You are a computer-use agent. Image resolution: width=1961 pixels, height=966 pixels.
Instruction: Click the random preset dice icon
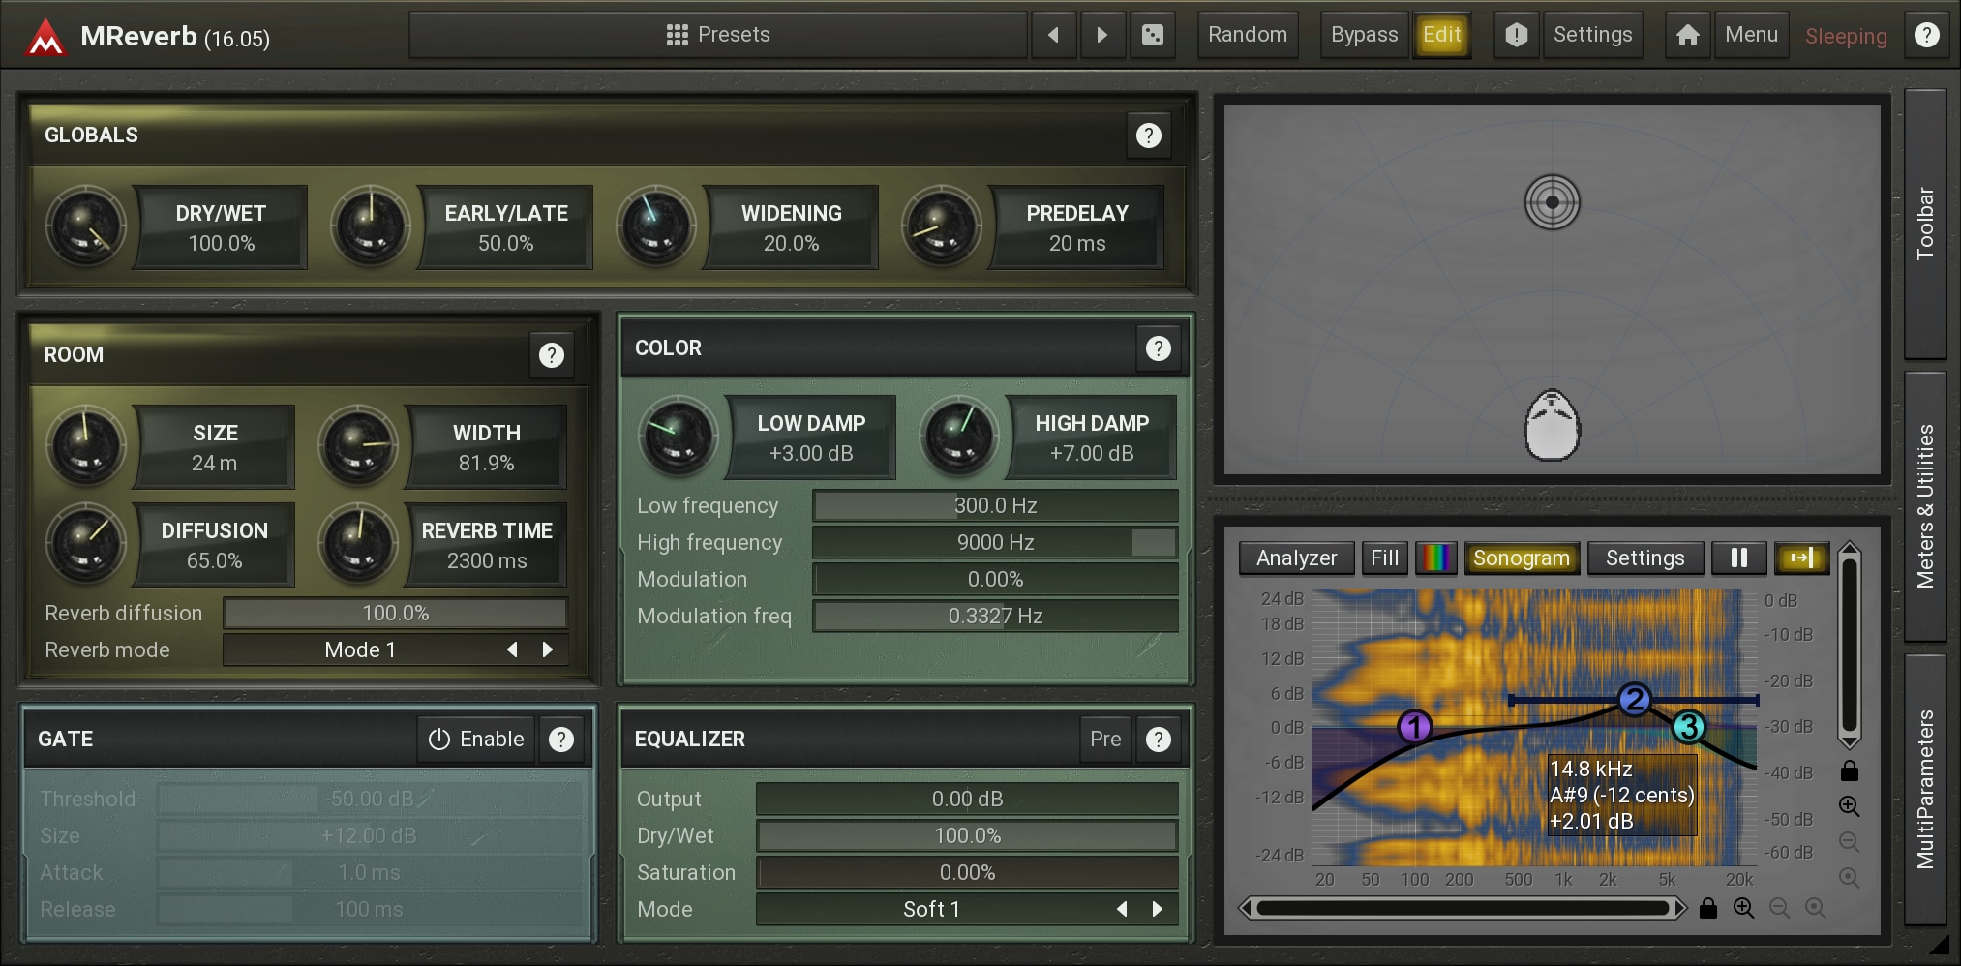coord(1152,35)
